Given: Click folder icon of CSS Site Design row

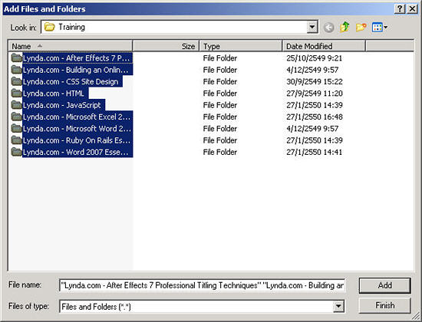Looking at the screenshot, I should click(17, 81).
